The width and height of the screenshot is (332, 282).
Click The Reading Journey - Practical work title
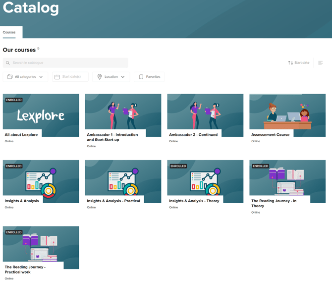pos(25,270)
